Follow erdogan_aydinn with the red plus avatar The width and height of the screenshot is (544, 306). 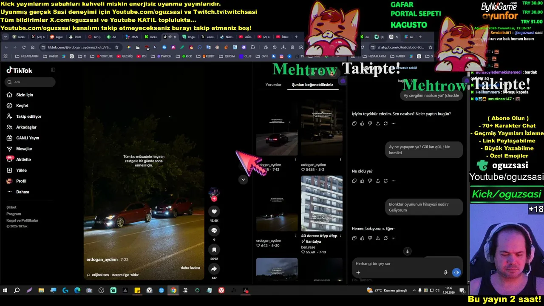coord(214,198)
